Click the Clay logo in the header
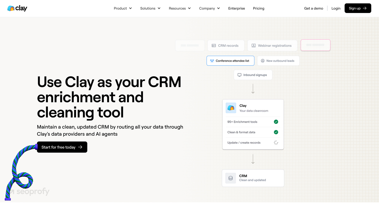 pyautogui.click(x=17, y=8)
